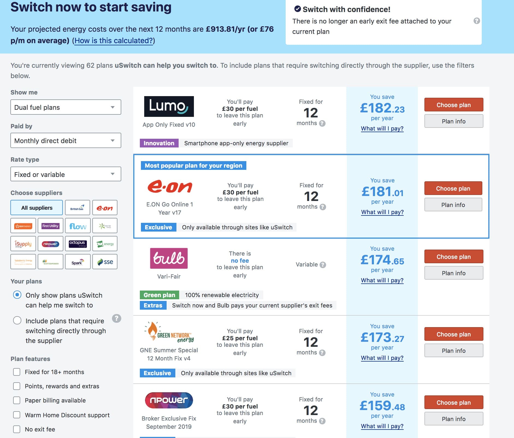Click Plan info for Bulb Vari-Fair
514x438 pixels.
coord(453,273)
